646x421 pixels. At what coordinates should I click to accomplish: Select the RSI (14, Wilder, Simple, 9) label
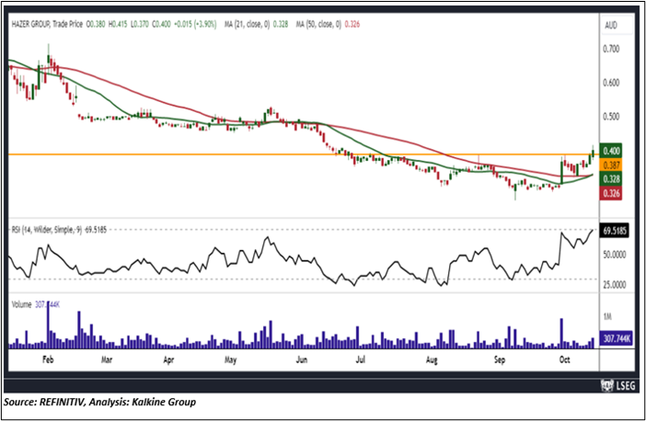[x=47, y=230]
